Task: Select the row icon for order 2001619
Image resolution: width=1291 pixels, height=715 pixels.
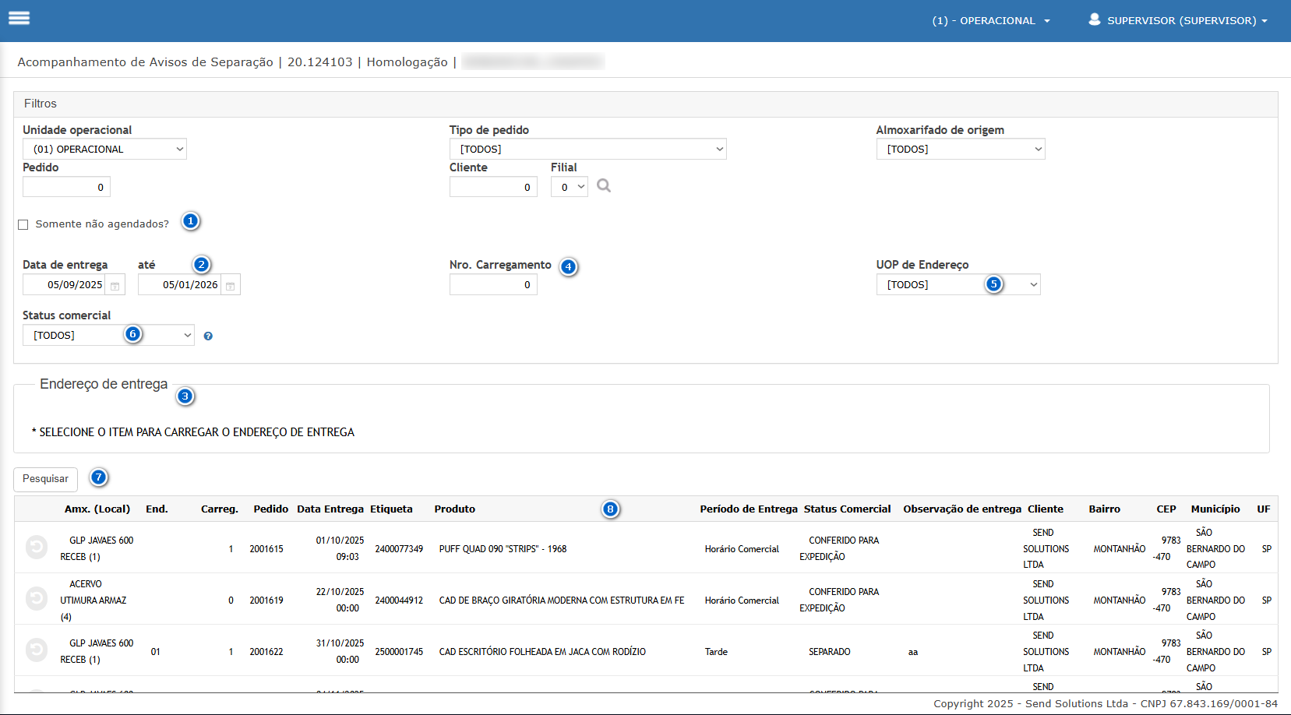Action: click(37, 599)
